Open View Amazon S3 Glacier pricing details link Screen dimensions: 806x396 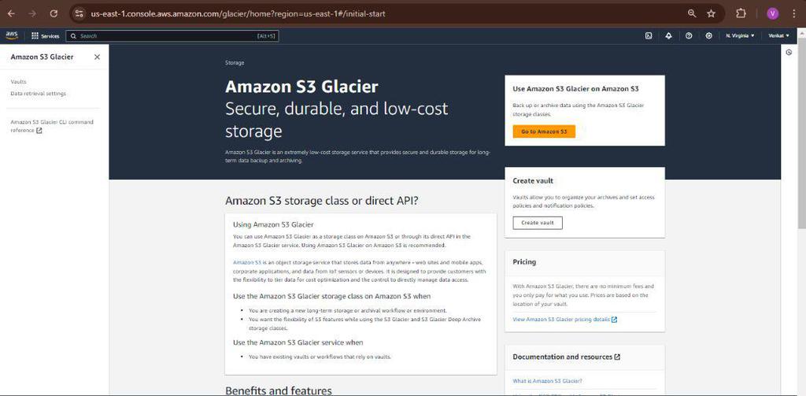tap(564, 319)
